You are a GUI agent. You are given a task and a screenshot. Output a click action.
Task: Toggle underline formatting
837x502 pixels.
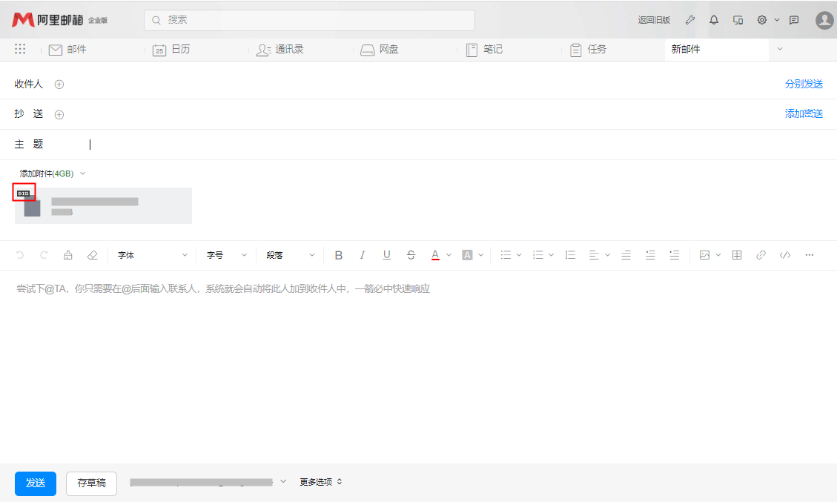point(386,255)
